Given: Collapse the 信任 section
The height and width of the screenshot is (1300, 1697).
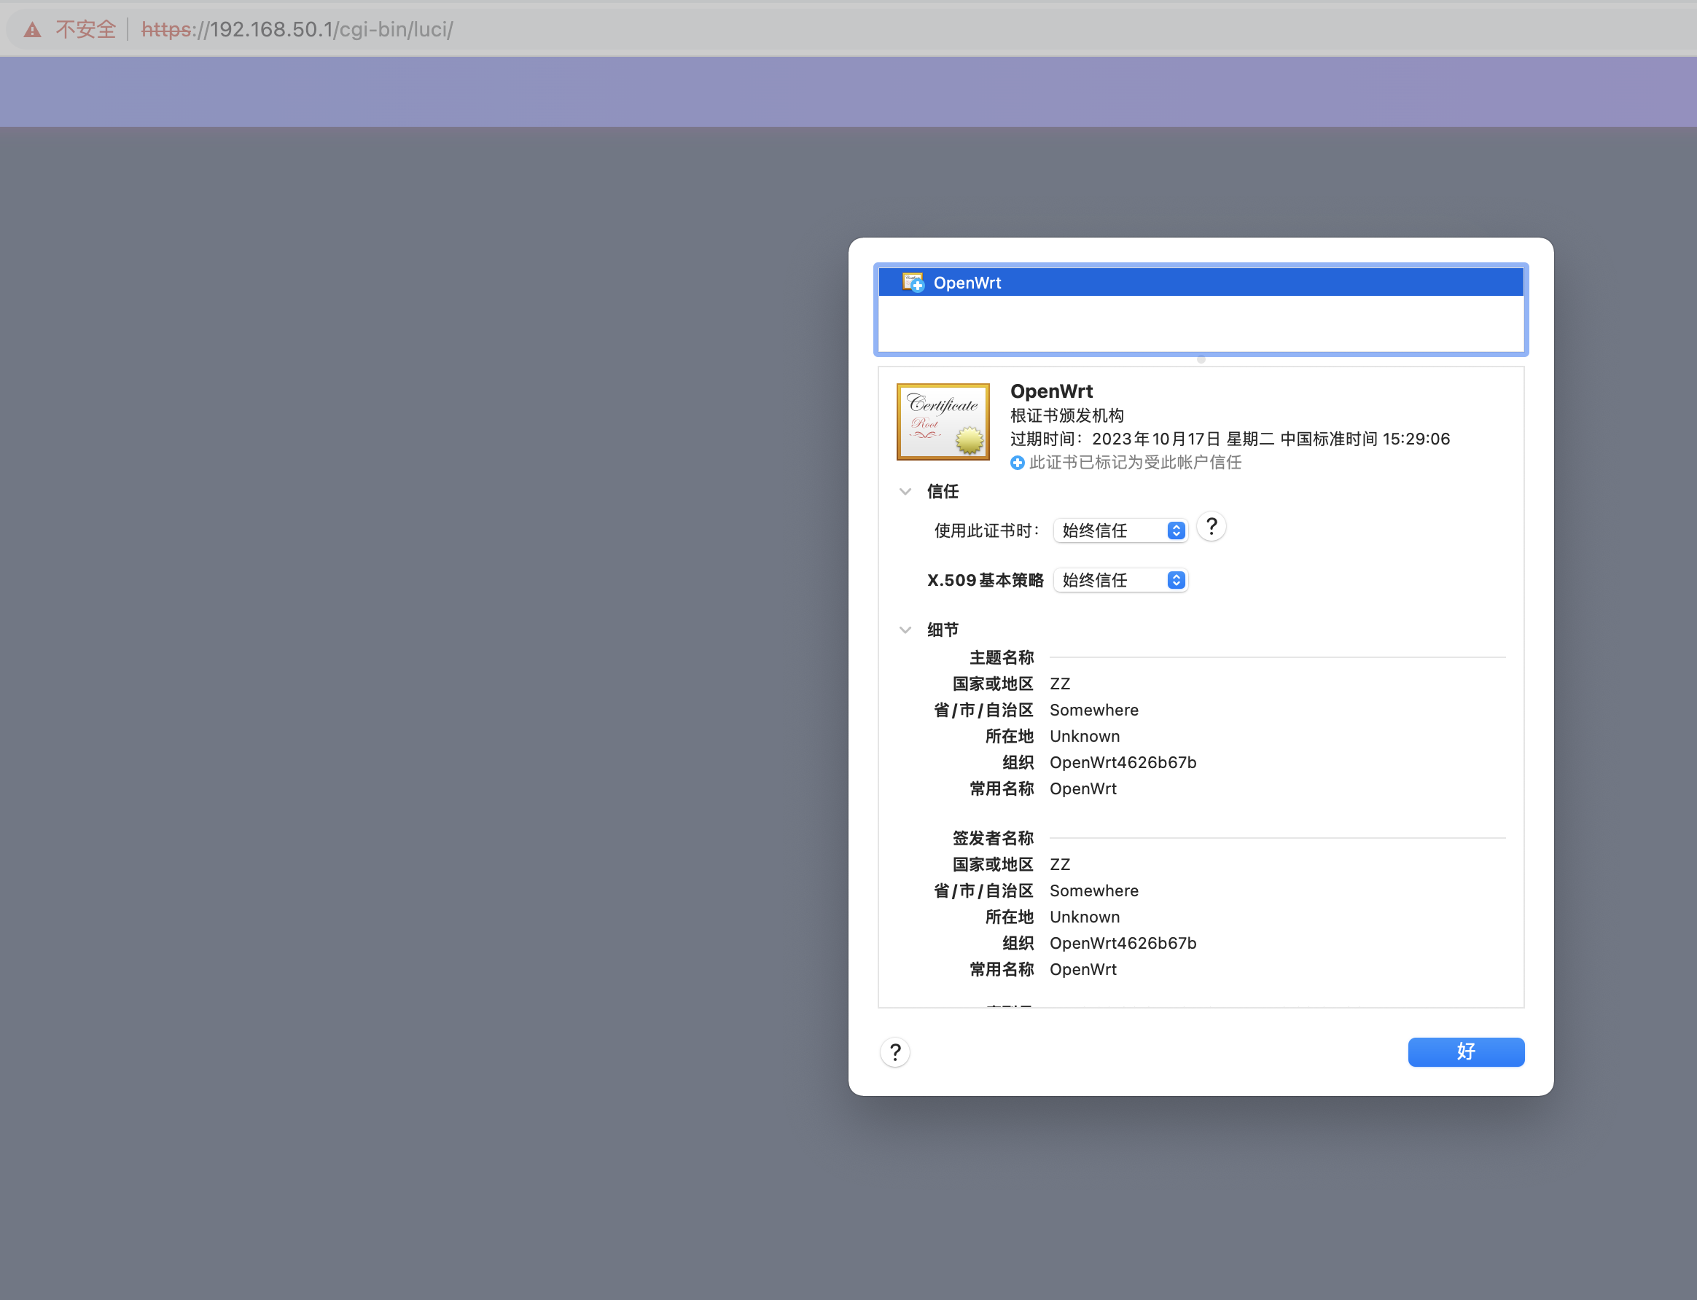Looking at the screenshot, I should pyautogui.click(x=904, y=491).
